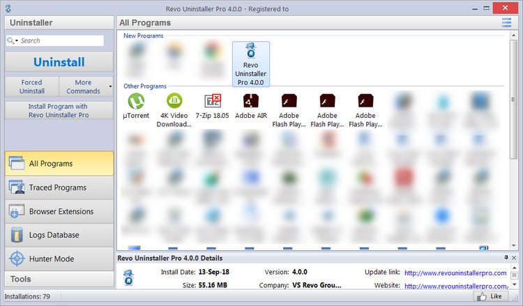Select the 4K Video Downloader icon
Screen dimensions: 523x306
tap(174, 101)
